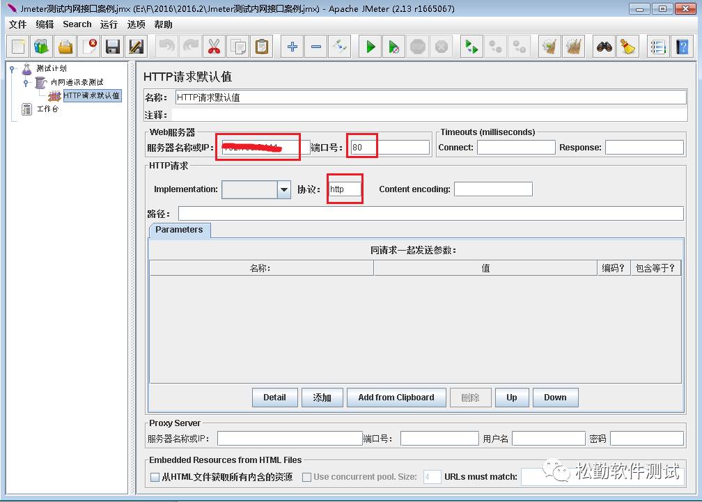
Task: Click the Detail button
Action: coord(275,398)
